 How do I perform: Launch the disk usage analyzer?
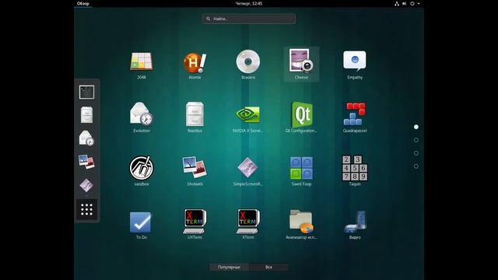point(301,224)
